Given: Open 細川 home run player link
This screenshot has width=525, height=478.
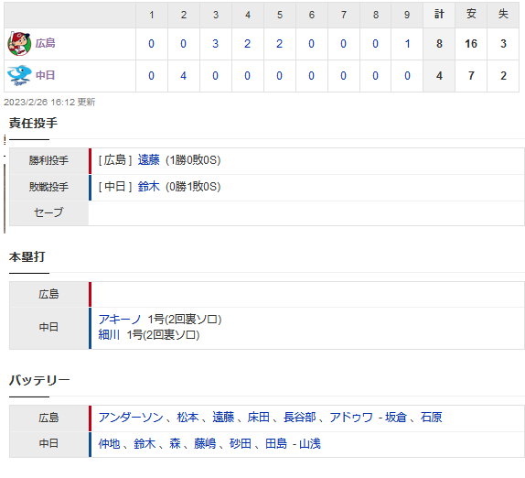Looking at the screenshot, I should [109, 334].
